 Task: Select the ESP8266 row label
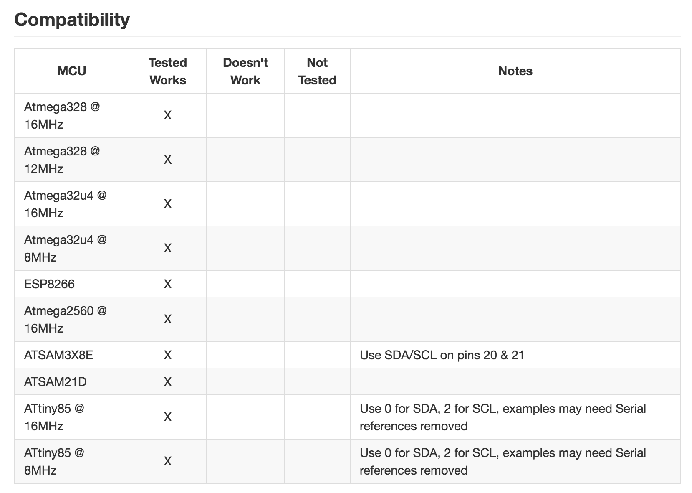(49, 284)
